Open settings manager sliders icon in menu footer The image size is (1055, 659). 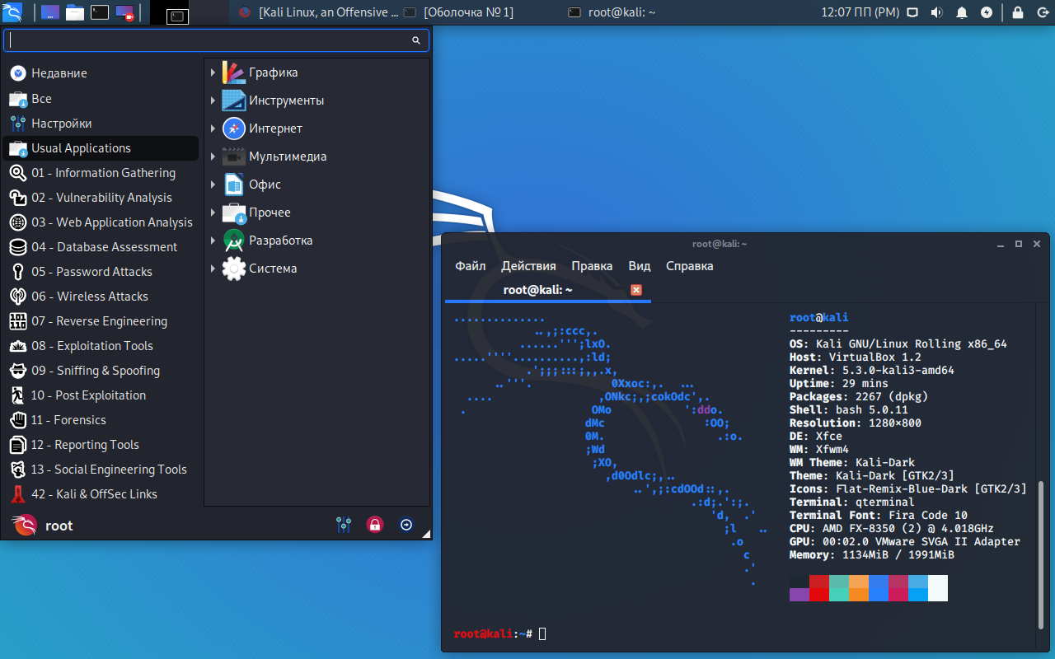coord(344,525)
